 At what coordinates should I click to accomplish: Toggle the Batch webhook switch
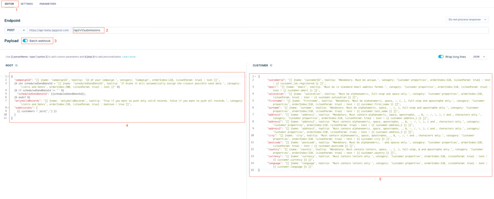[x=25, y=41]
